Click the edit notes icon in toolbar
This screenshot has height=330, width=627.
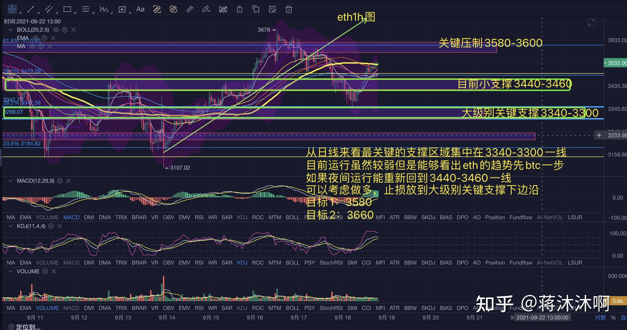[x=273, y=10]
